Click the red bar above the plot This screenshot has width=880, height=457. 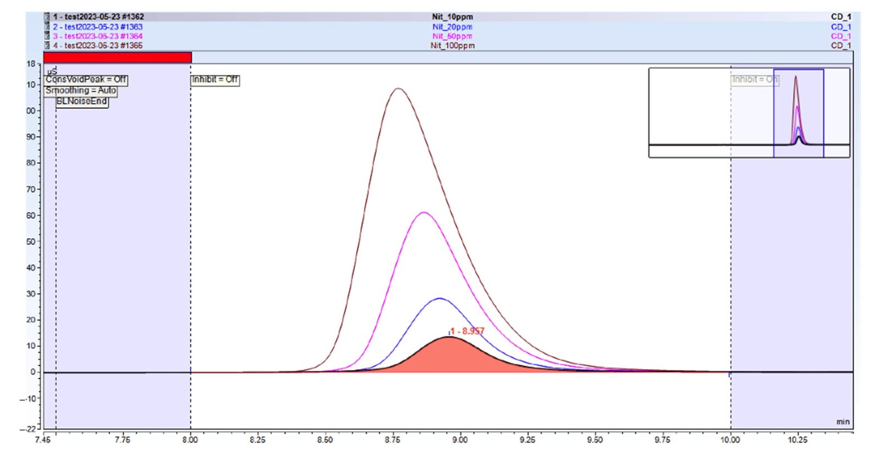117,57
